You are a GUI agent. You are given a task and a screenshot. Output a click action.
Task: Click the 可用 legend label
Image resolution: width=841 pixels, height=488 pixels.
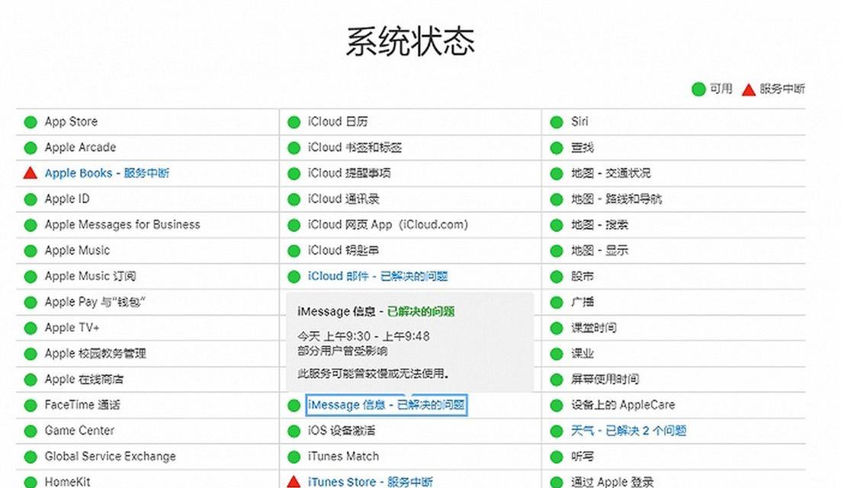point(721,89)
